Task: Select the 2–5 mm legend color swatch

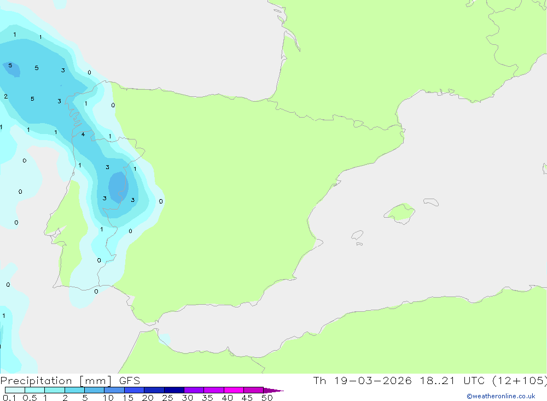Action: (x=74, y=390)
